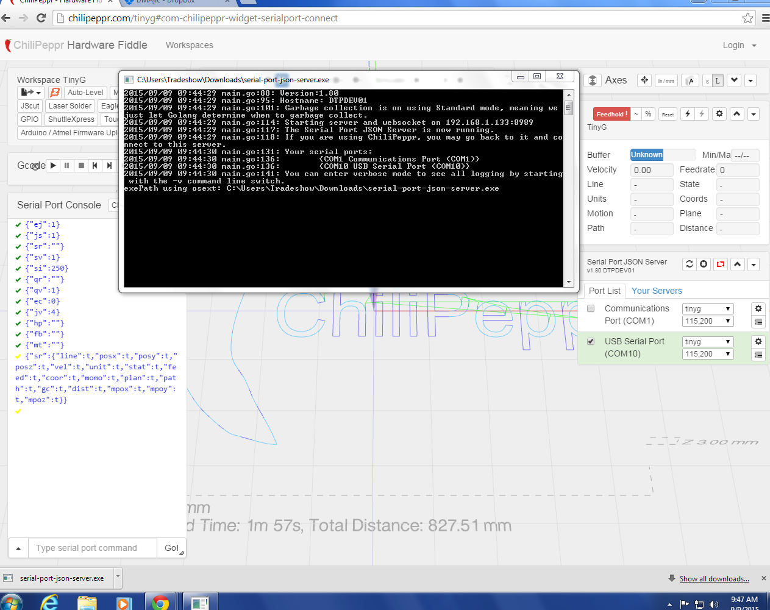Click the jog move icon beside Axes

(x=644, y=80)
